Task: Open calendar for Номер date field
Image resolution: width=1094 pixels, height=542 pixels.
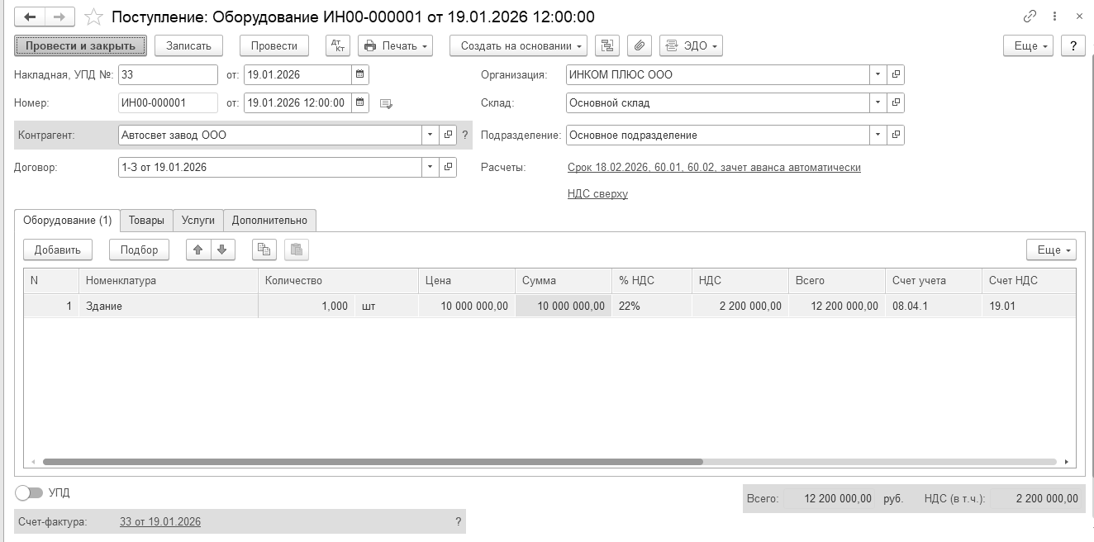Action: 359,103
